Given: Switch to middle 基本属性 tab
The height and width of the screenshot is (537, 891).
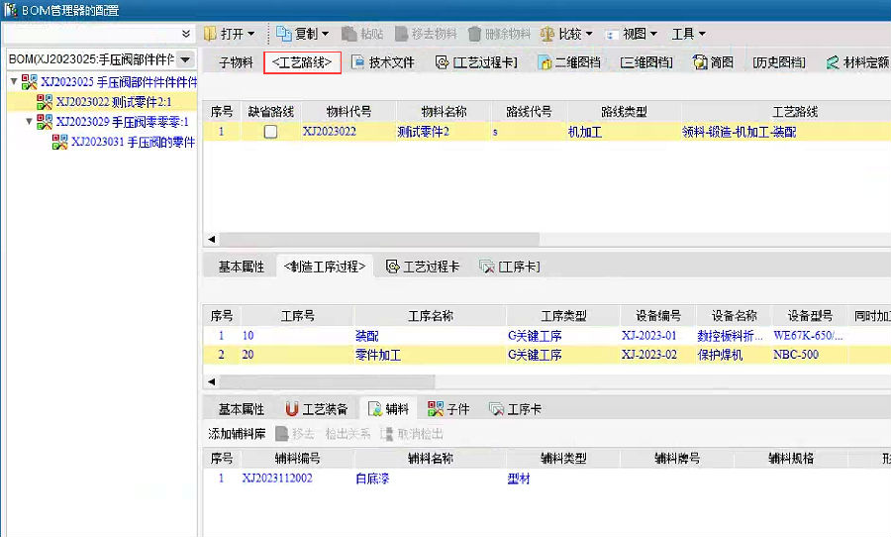Looking at the screenshot, I should [x=242, y=267].
